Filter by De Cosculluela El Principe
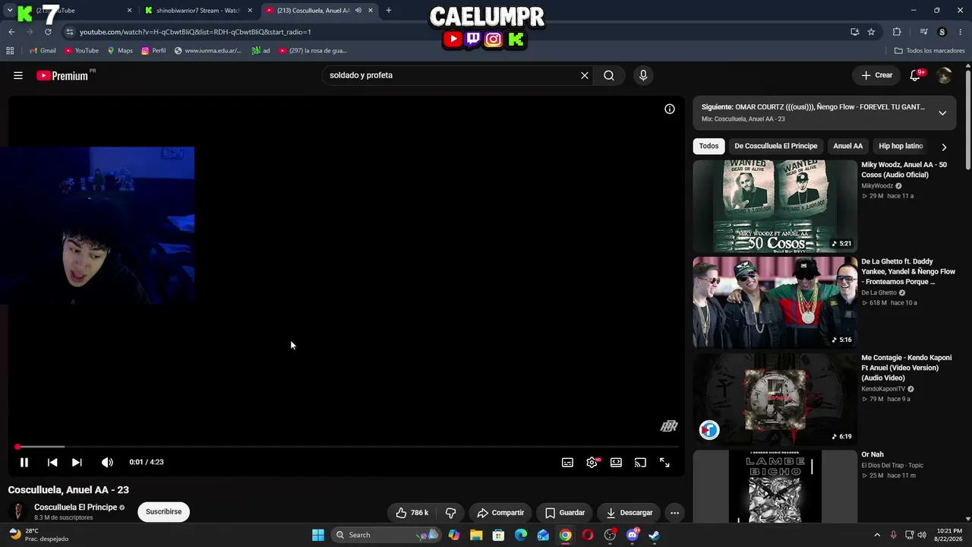This screenshot has width=972, height=547. (776, 146)
